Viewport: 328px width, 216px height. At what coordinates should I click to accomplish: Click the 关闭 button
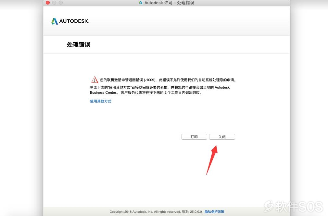[222, 137]
